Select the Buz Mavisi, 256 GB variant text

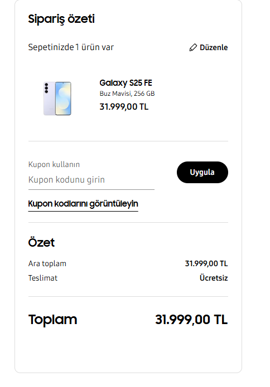(127, 94)
